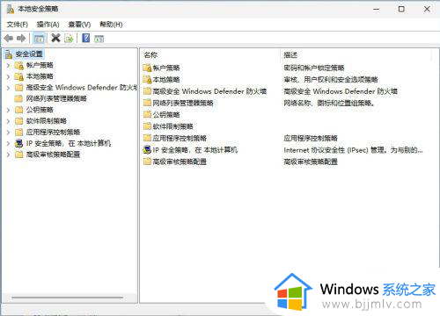Select 网络列表管理器策略 in the left tree
This screenshot has width=440, height=316.
coord(56,98)
